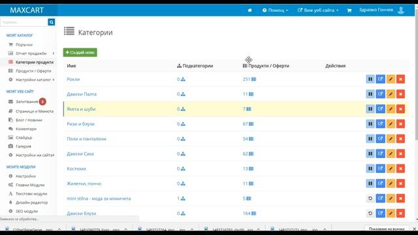Edit the Поли и панталони category
Screen dimensions: 418x235
pyautogui.click(x=391, y=139)
